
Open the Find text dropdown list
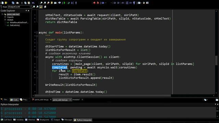(30, 7)
